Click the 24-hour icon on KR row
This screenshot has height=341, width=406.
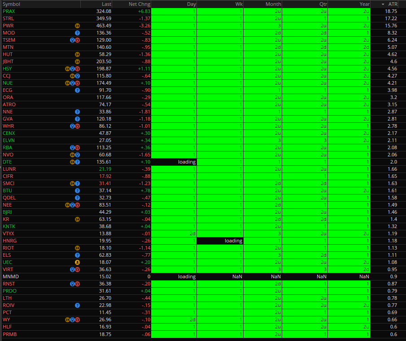(77, 220)
